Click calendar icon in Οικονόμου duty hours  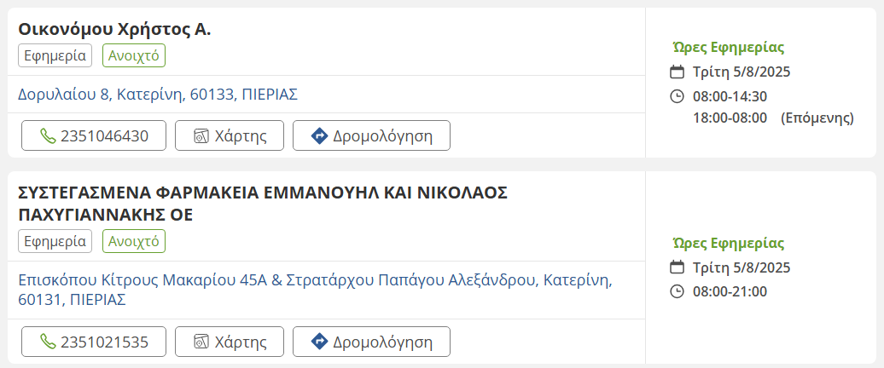[x=678, y=72]
